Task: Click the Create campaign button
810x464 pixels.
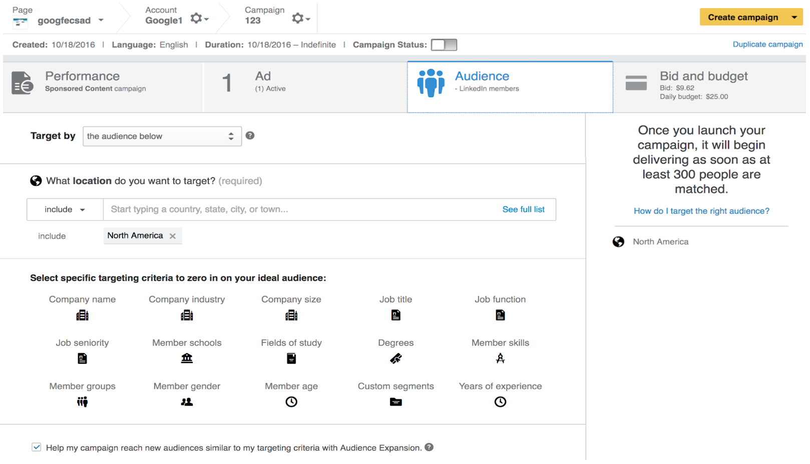Action: pos(742,17)
